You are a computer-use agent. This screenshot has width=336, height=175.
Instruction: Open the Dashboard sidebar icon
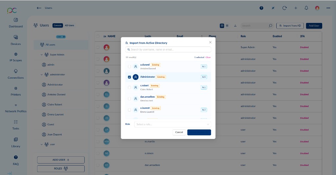click(x=16, y=20)
